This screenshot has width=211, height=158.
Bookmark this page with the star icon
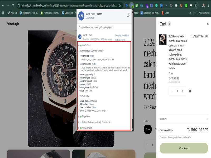click(120, 6)
